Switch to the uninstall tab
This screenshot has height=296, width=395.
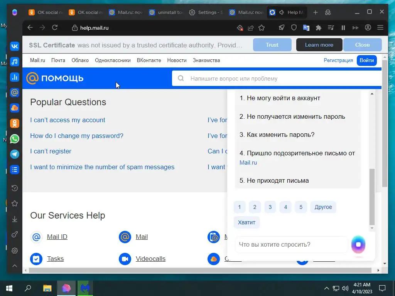coord(166,12)
